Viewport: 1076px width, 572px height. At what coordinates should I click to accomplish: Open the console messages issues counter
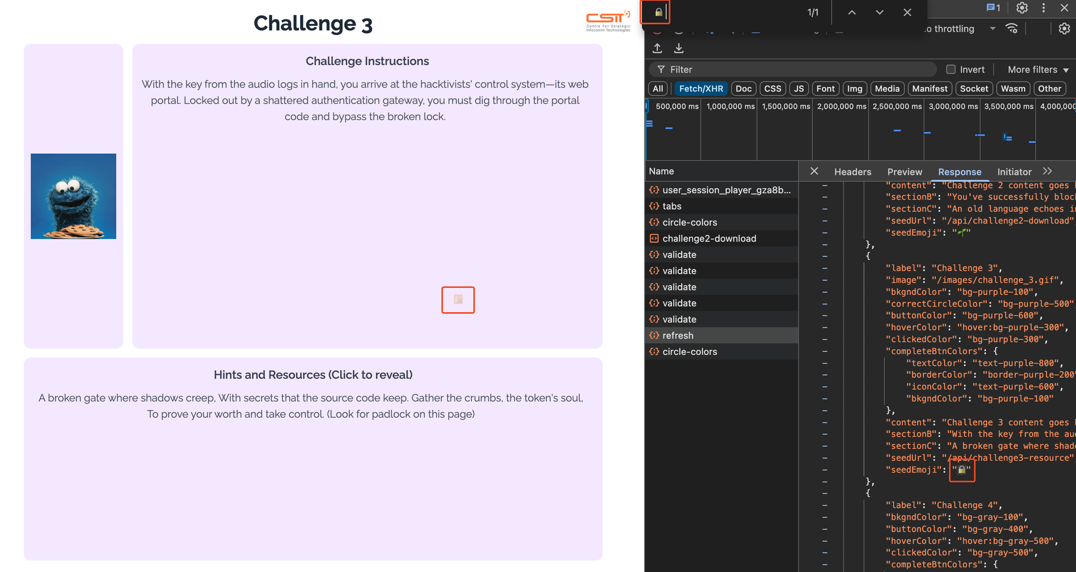(993, 8)
